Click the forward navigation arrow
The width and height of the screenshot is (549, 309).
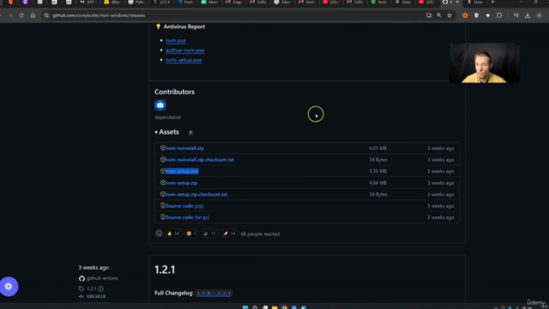(10, 15)
